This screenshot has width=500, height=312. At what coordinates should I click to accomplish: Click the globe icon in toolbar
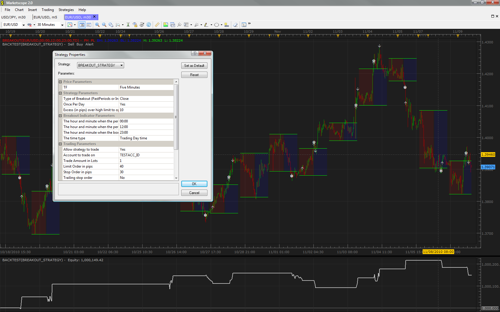(x=149, y=25)
